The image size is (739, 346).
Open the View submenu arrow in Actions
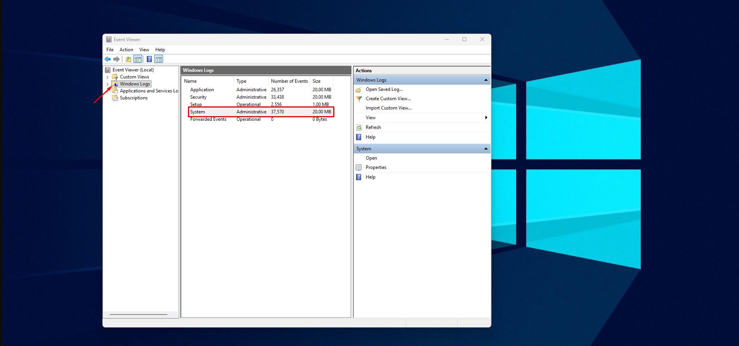point(486,118)
